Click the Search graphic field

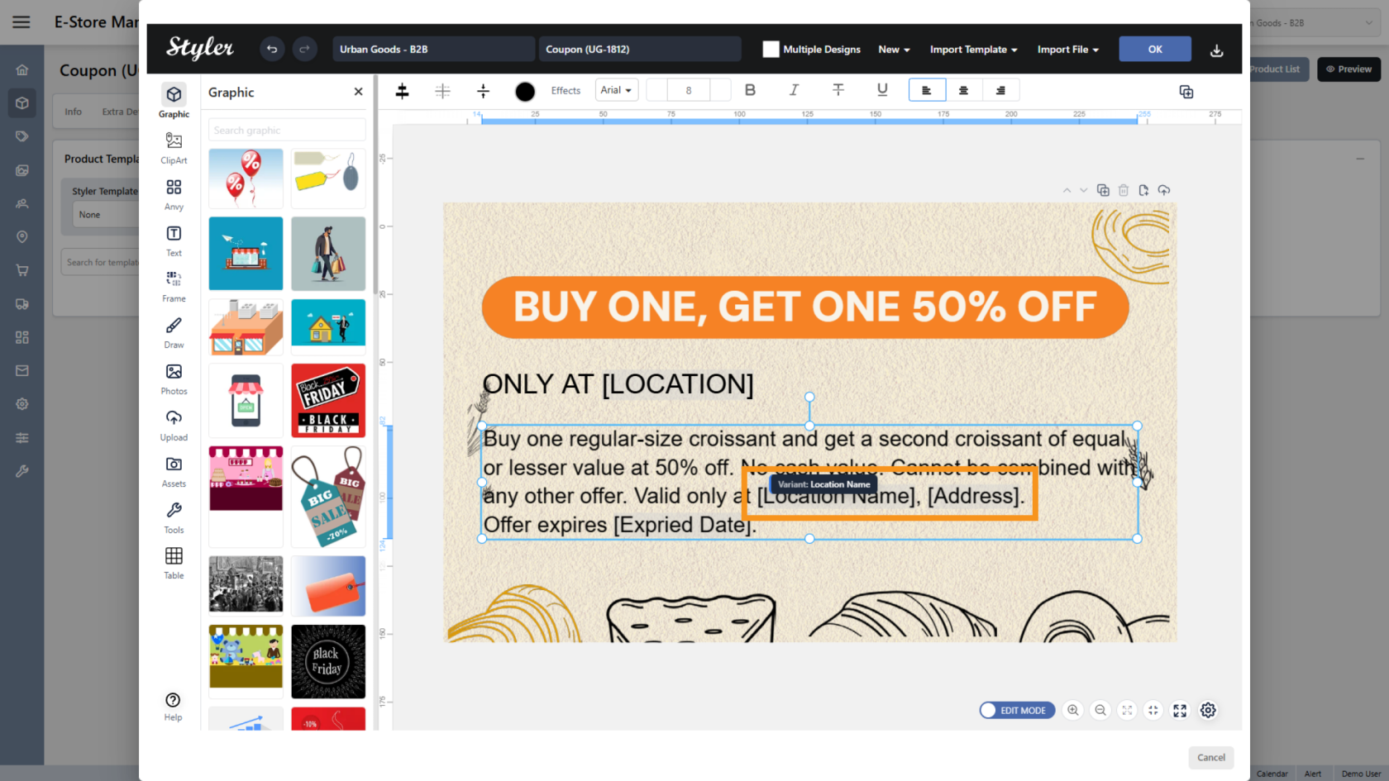286,130
